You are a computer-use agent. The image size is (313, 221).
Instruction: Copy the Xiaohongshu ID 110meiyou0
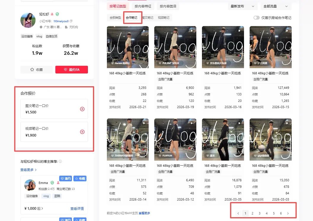coord(71,21)
